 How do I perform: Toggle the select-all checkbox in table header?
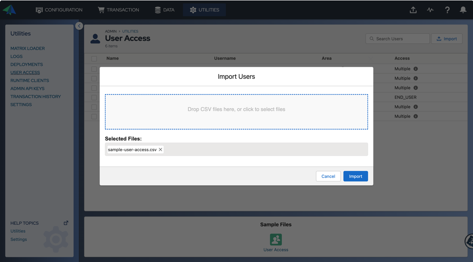click(x=94, y=58)
